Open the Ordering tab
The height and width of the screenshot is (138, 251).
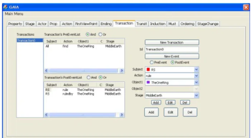(187, 24)
